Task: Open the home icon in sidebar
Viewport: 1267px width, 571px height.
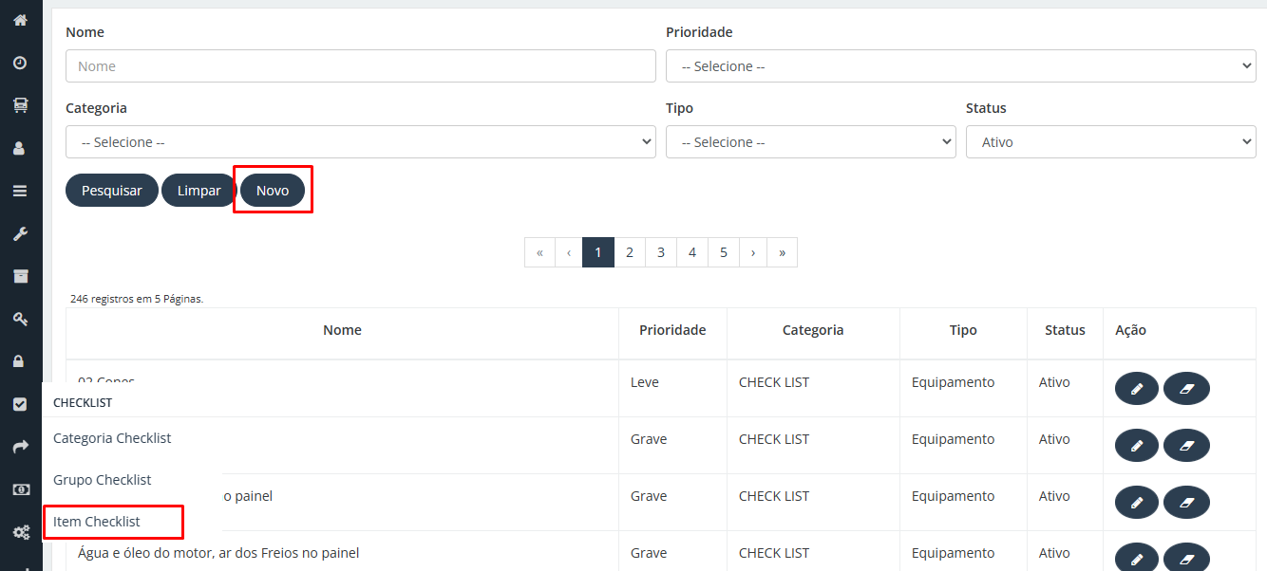Action: pos(20,20)
